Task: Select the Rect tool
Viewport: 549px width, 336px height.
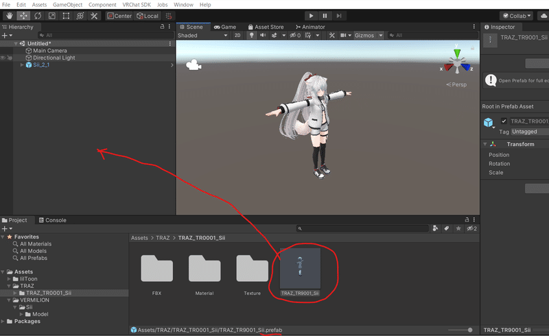Action: click(66, 16)
